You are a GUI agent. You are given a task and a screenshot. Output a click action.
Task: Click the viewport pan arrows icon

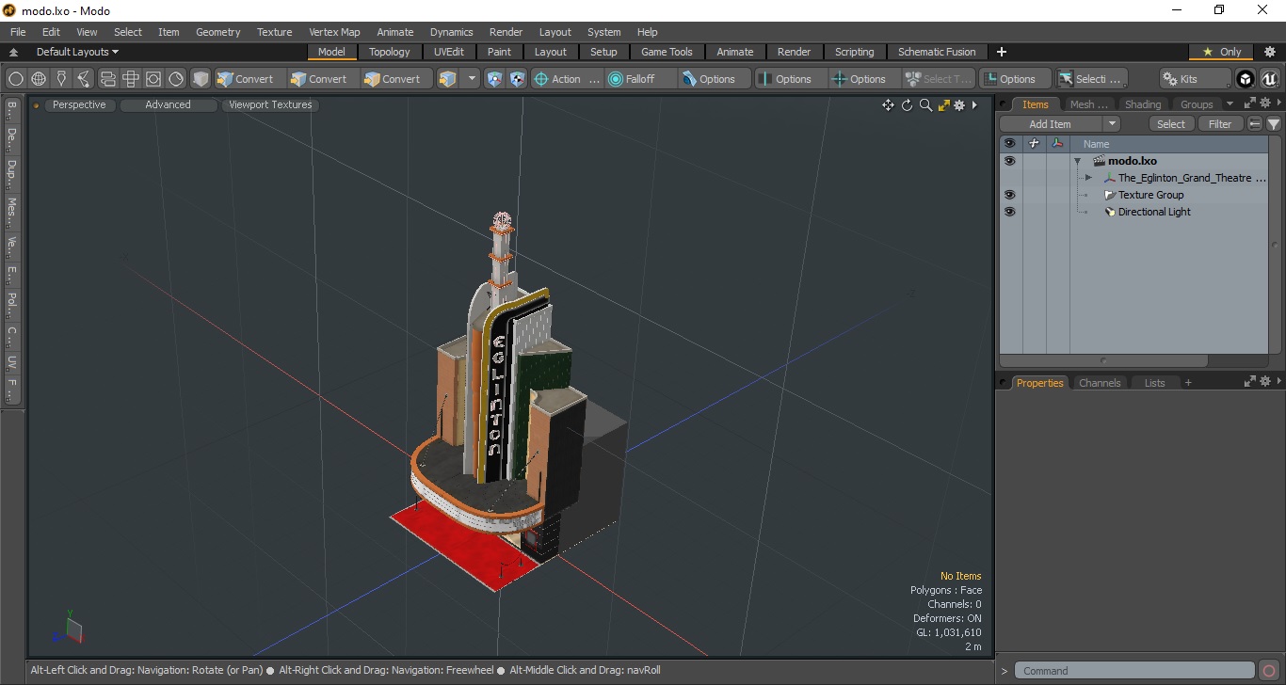point(888,105)
